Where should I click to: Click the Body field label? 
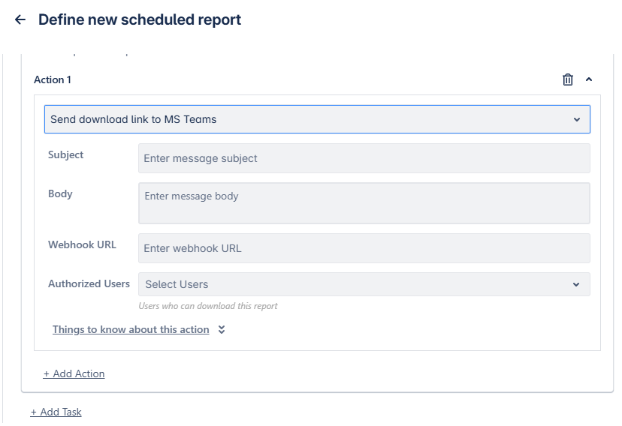(x=60, y=193)
